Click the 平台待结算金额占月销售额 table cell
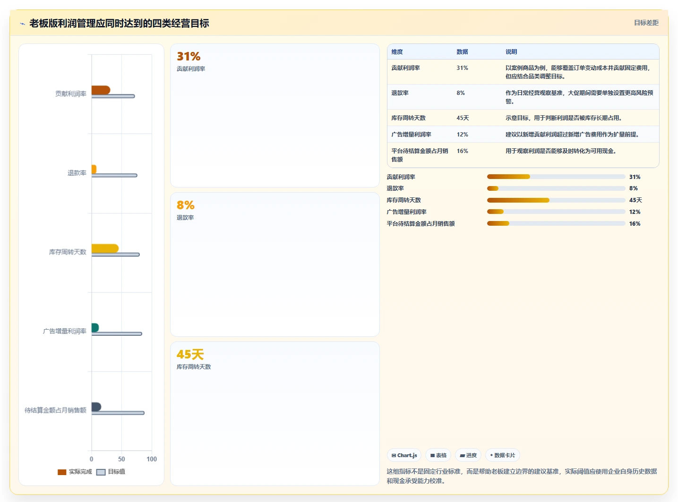678x502 pixels. coord(420,155)
